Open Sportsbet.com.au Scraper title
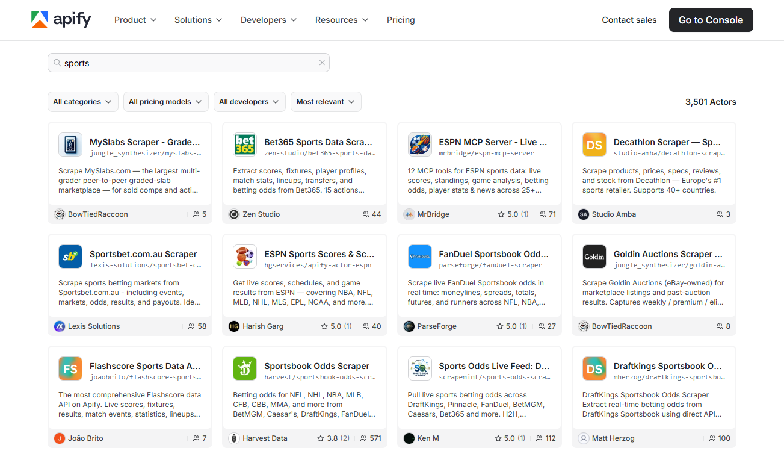This screenshot has width=784, height=454. click(x=143, y=254)
